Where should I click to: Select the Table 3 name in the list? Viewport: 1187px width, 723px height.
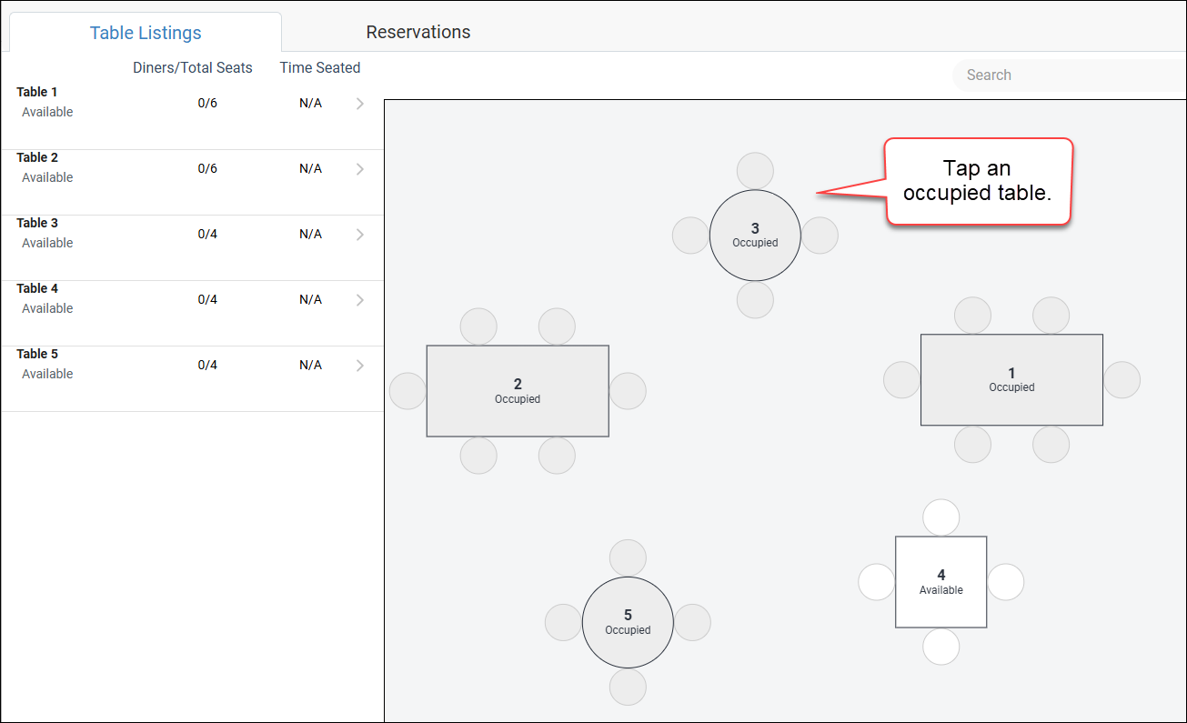(37, 223)
